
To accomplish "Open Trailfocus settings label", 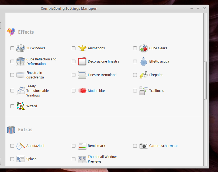I will pos(157,91).
